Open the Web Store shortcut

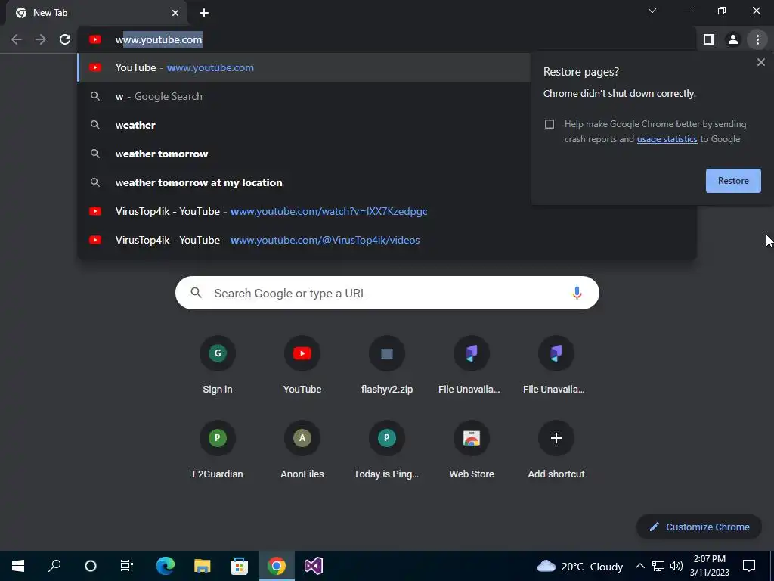click(472, 449)
